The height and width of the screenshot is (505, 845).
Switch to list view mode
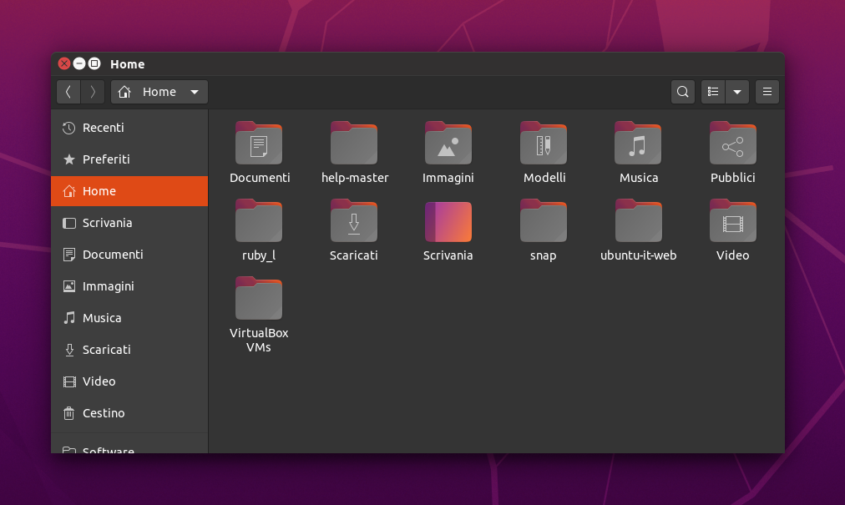[713, 92]
